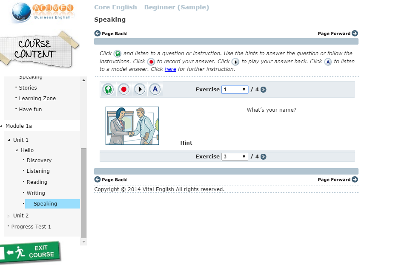Open the Discovery section
The width and height of the screenshot is (393, 265).
39,160
